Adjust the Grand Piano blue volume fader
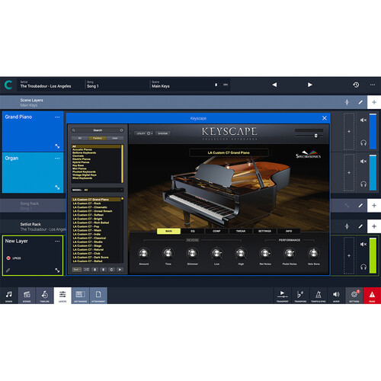The image size is (381, 381). [373, 131]
